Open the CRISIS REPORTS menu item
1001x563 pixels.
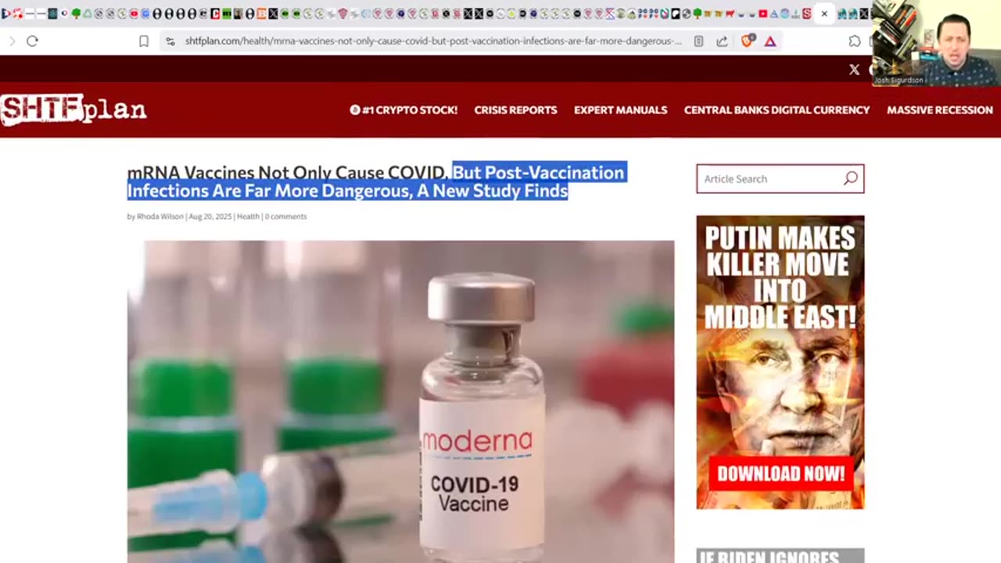pos(515,110)
